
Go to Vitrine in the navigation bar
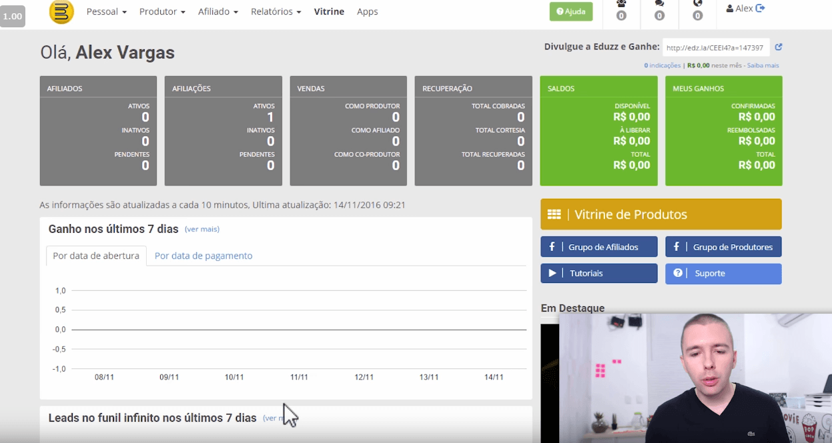tap(329, 11)
